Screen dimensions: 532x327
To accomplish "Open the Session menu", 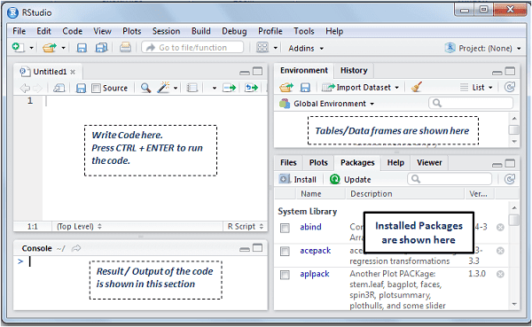I will (167, 31).
